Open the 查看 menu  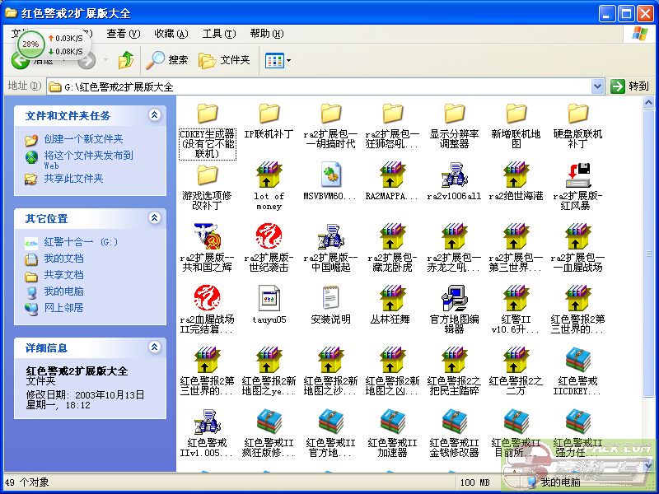[x=122, y=34]
